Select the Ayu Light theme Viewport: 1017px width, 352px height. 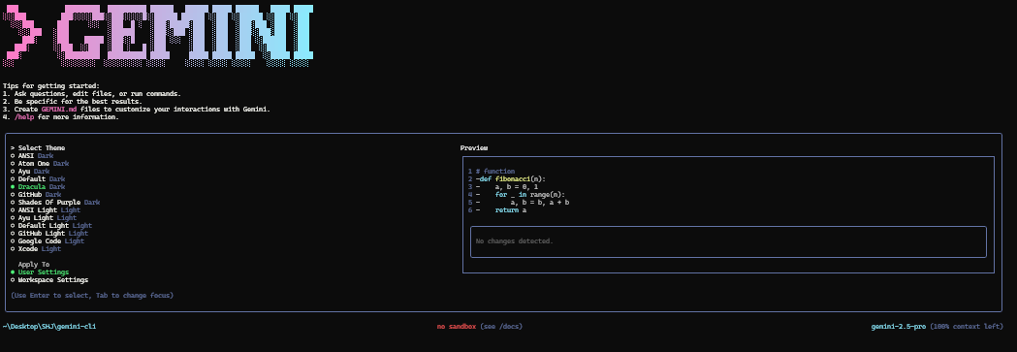44,218
